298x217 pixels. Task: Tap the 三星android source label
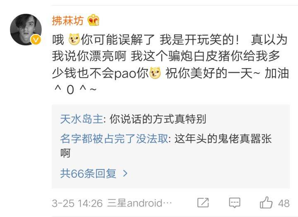click(139, 203)
